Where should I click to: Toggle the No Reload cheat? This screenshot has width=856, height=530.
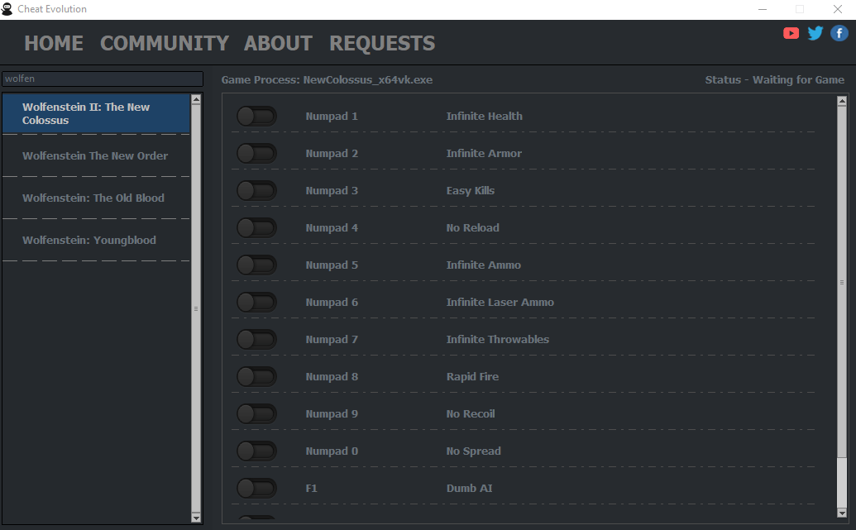256,227
